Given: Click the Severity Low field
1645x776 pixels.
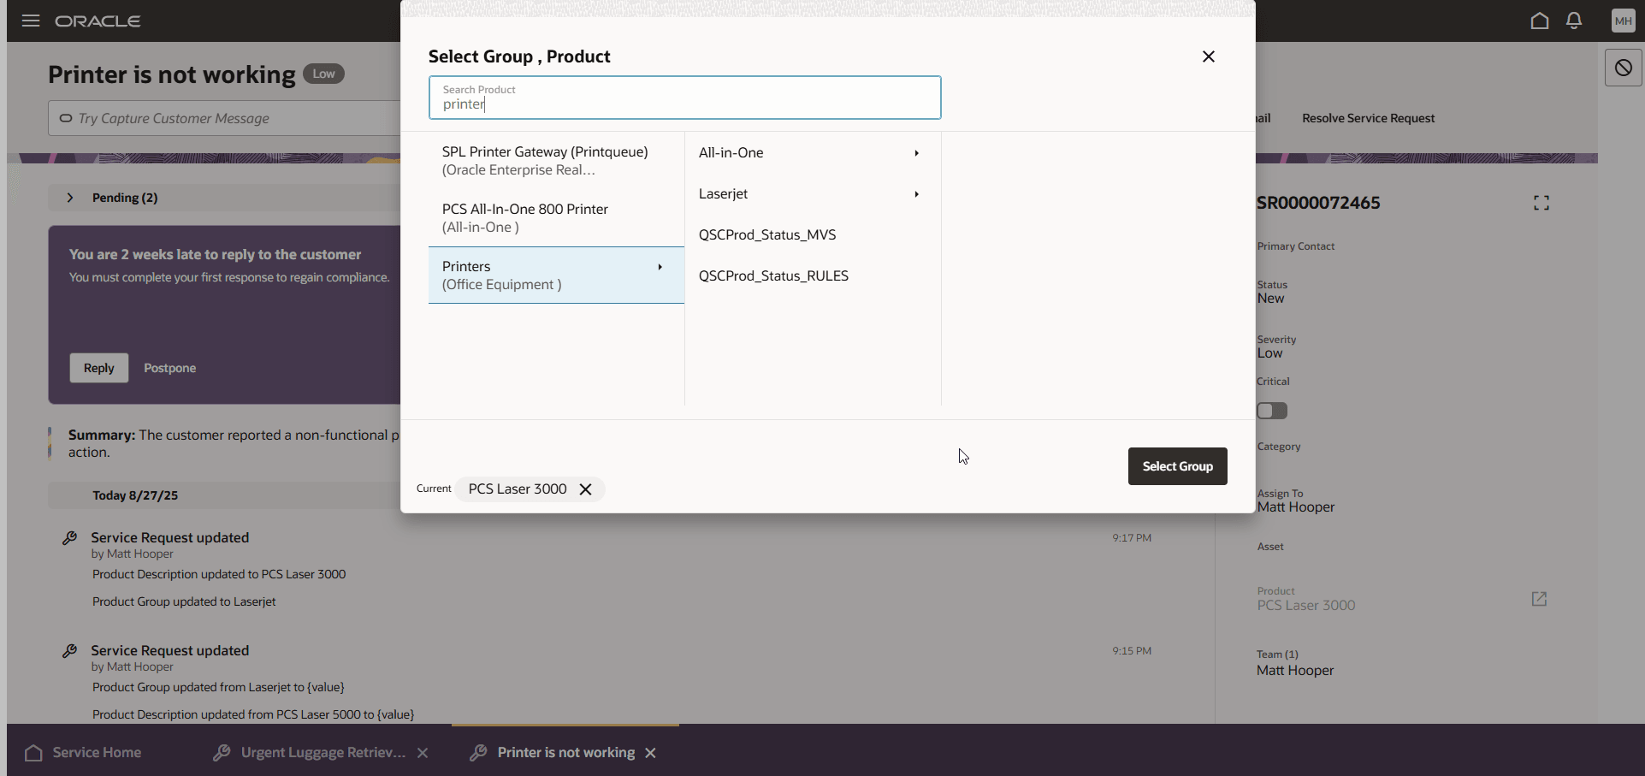Looking at the screenshot, I should pyautogui.click(x=1276, y=347).
